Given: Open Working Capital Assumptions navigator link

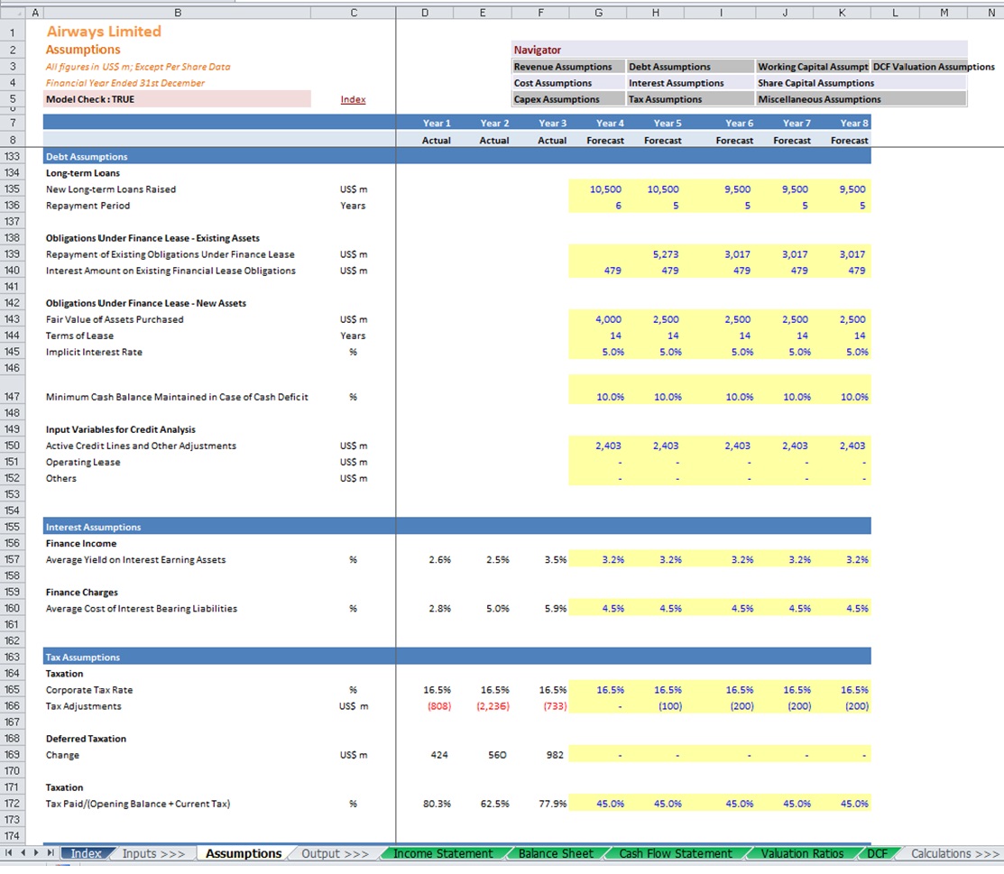Looking at the screenshot, I should coord(813,67).
